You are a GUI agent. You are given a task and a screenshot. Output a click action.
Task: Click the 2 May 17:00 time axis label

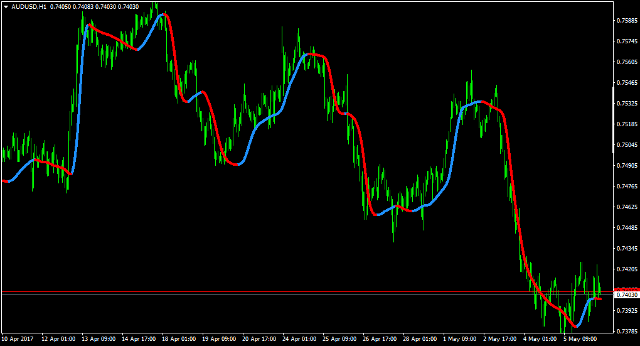point(500,339)
